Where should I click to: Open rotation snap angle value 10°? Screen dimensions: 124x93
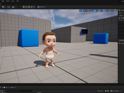pos(102,11)
